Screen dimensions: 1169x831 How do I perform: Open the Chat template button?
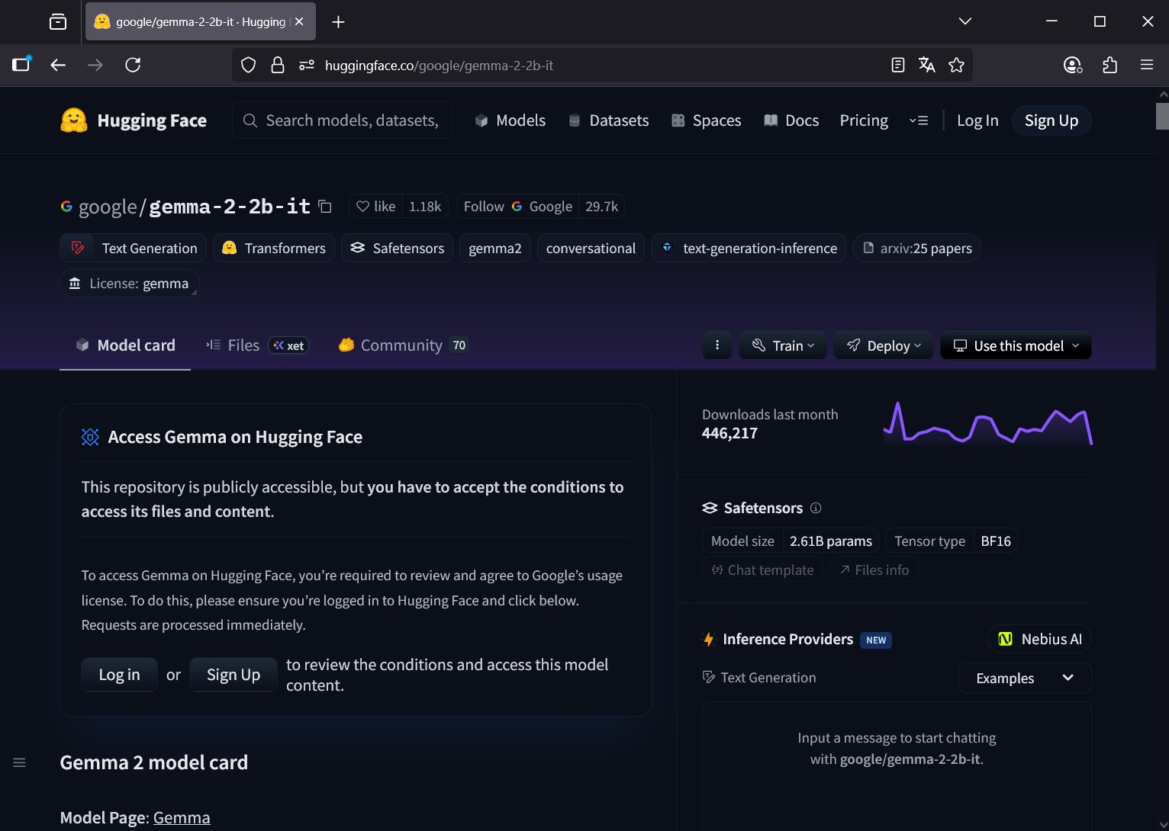[763, 570]
